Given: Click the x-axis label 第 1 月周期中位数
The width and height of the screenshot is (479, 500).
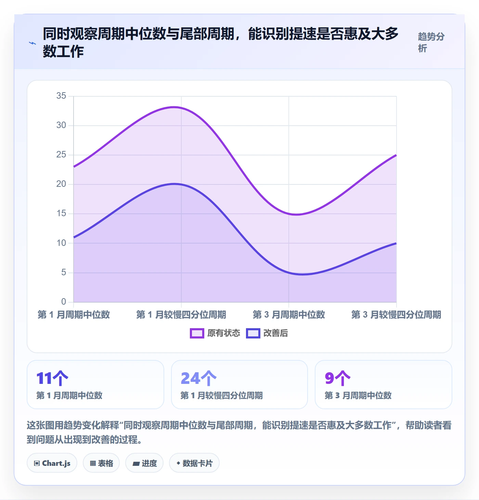Looking at the screenshot, I should (x=74, y=315).
